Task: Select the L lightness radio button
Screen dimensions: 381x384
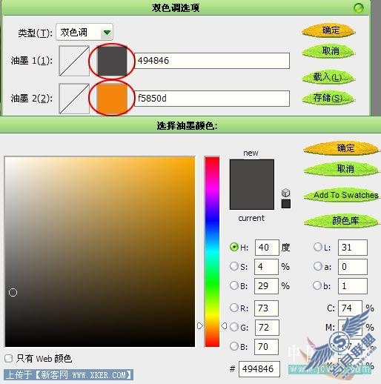Action: point(317,247)
